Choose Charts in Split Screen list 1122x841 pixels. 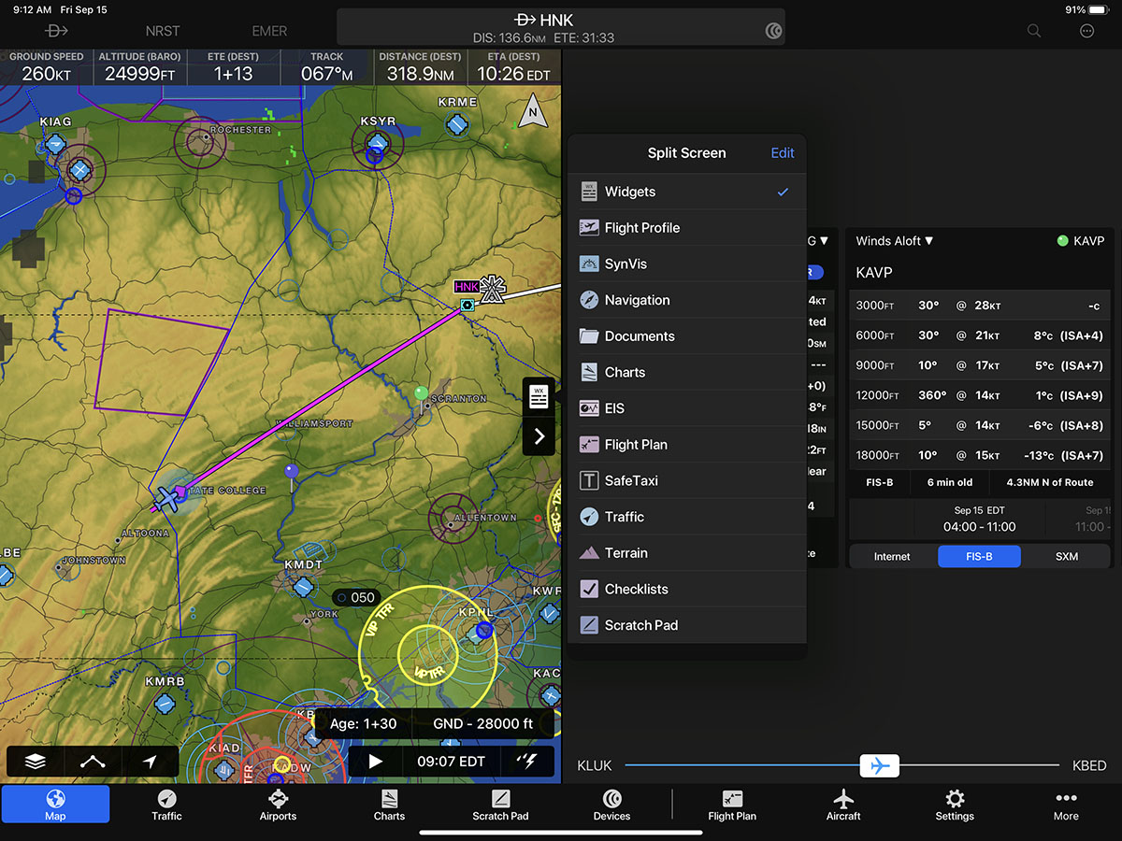(686, 373)
